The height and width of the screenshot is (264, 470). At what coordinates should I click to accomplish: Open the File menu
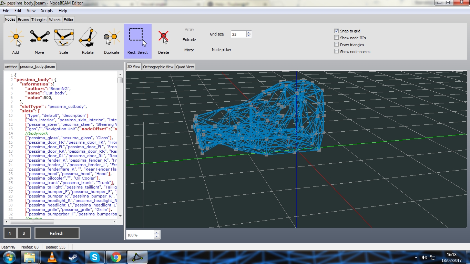point(6,11)
